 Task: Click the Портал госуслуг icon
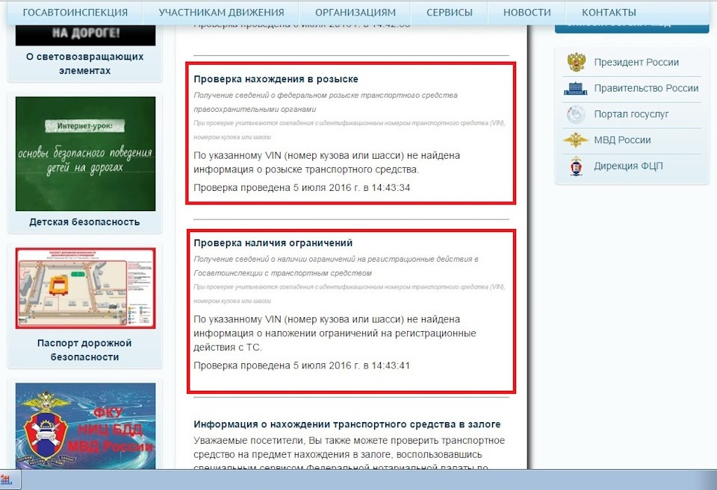coord(576,114)
